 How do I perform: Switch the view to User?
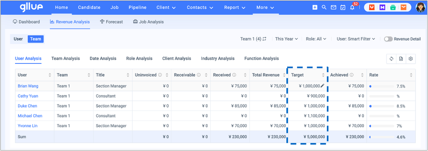click(18, 39)
